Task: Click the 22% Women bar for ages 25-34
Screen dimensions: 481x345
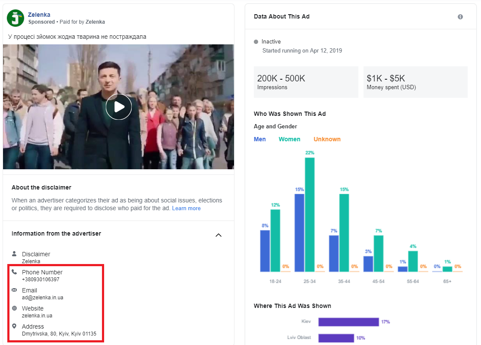Action: coord(310,214)
